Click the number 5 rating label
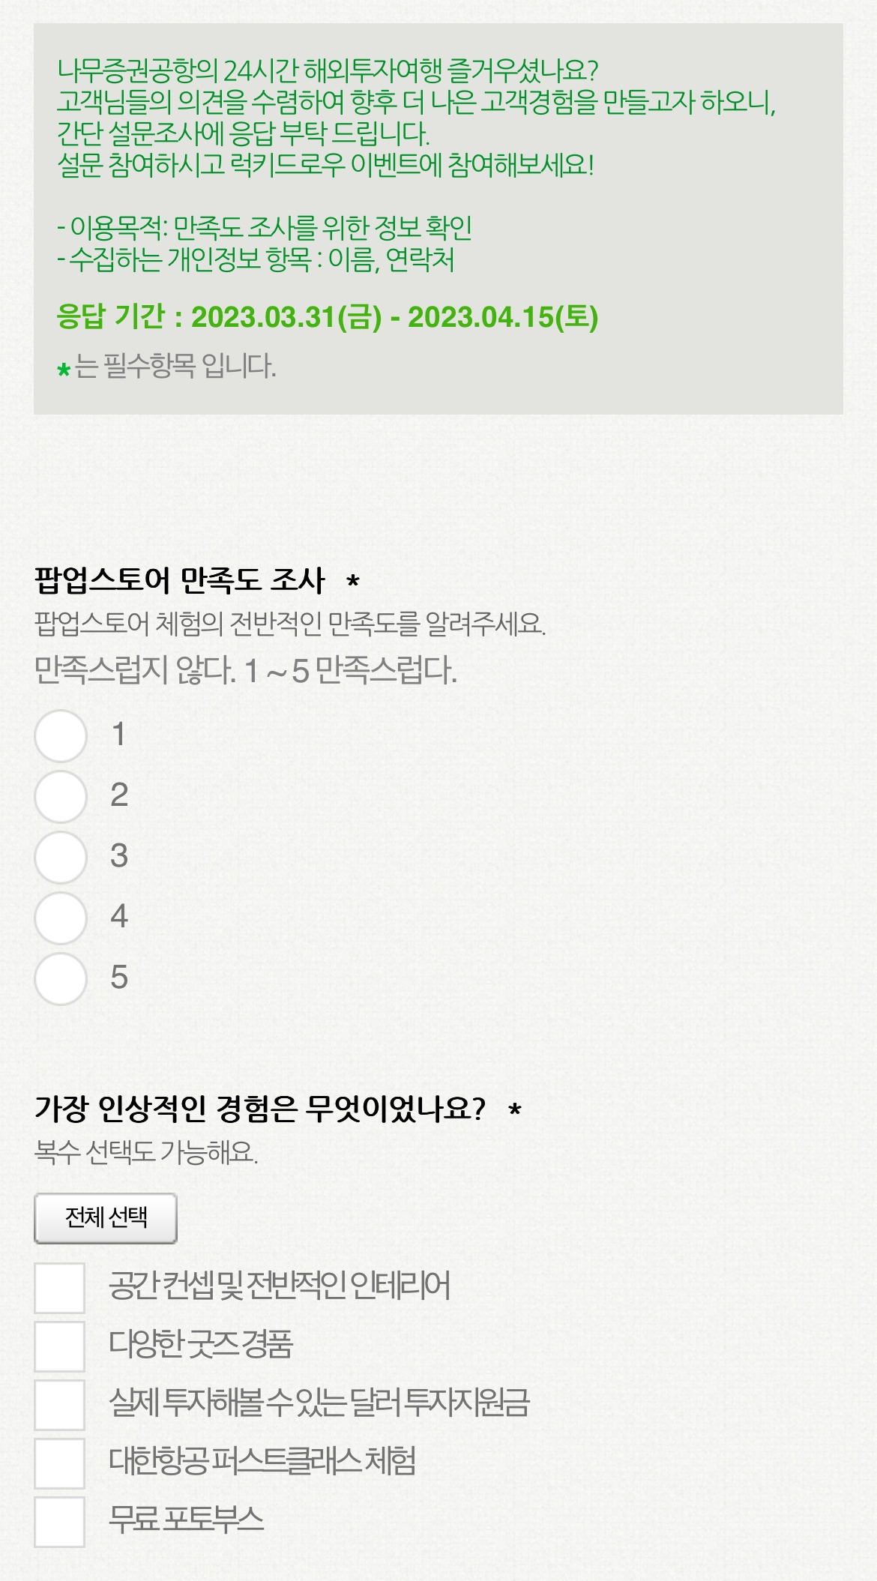This screenshot has width=877, height=1581. pyautogui.click(x=119, y=978)
